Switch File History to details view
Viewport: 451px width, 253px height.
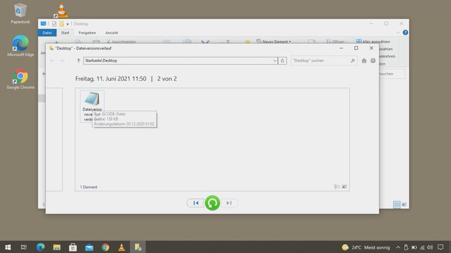point(337,187)
